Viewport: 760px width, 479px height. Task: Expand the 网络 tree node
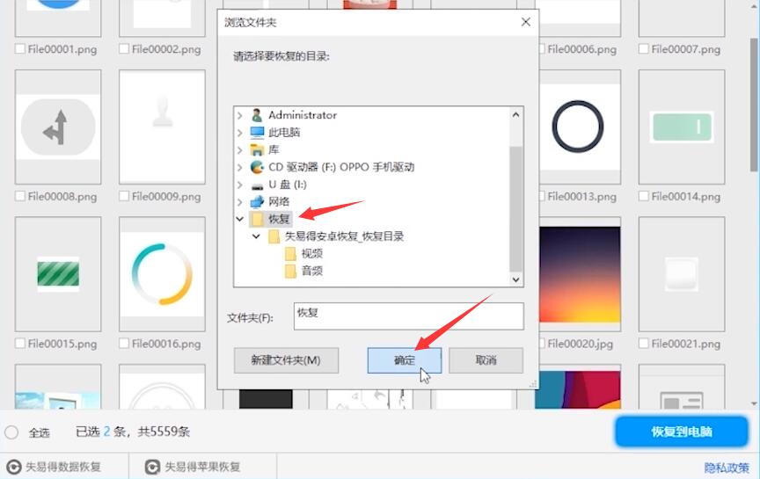coord(239,201)
